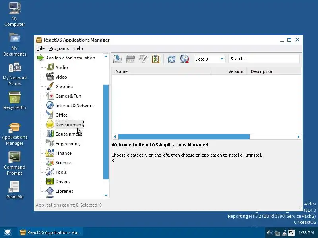Click the category tree scroll up arrow
This screenshot has height=238, width=318.
(x=106, y=56)
